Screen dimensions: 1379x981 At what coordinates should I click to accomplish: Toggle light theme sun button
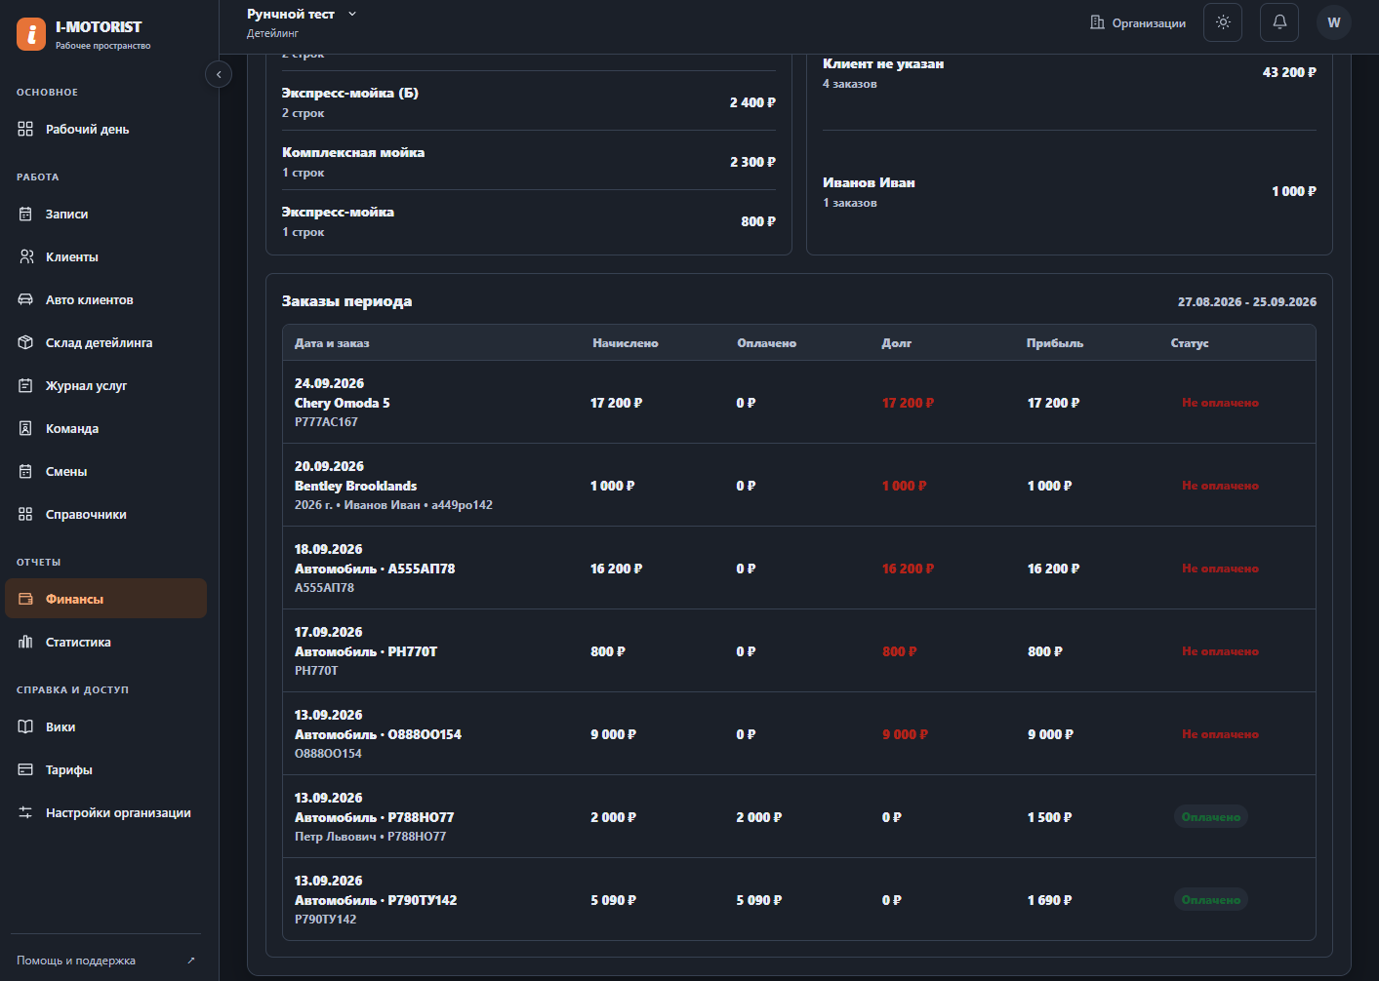tap(1223, 22)
